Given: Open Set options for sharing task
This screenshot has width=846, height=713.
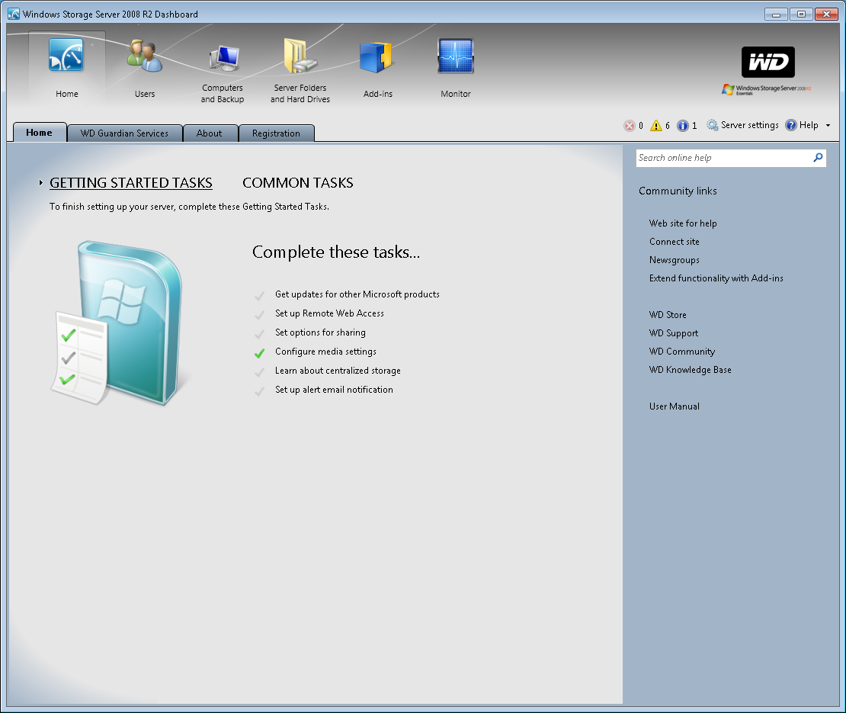Looking at the screenshot, I should click(320, 332).
